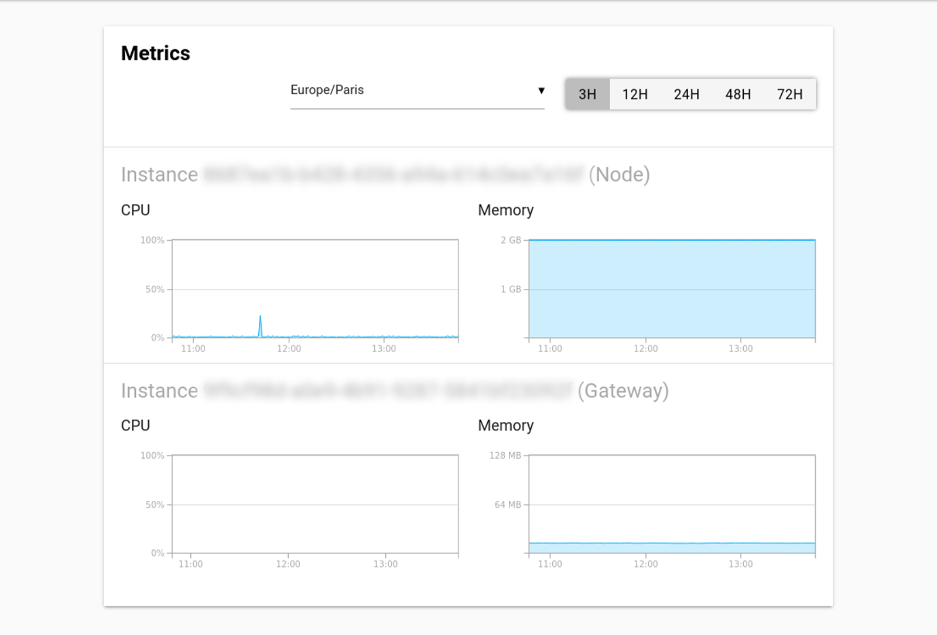Image resolution: width=937 pixels, height=635 pixels.
Task: Click the dropdown arrow beside Europe/Paris
Action: click(x=541, y=91)
